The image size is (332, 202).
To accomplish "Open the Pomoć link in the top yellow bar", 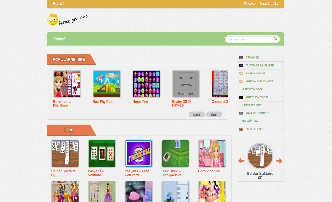I will pos(59,4).
